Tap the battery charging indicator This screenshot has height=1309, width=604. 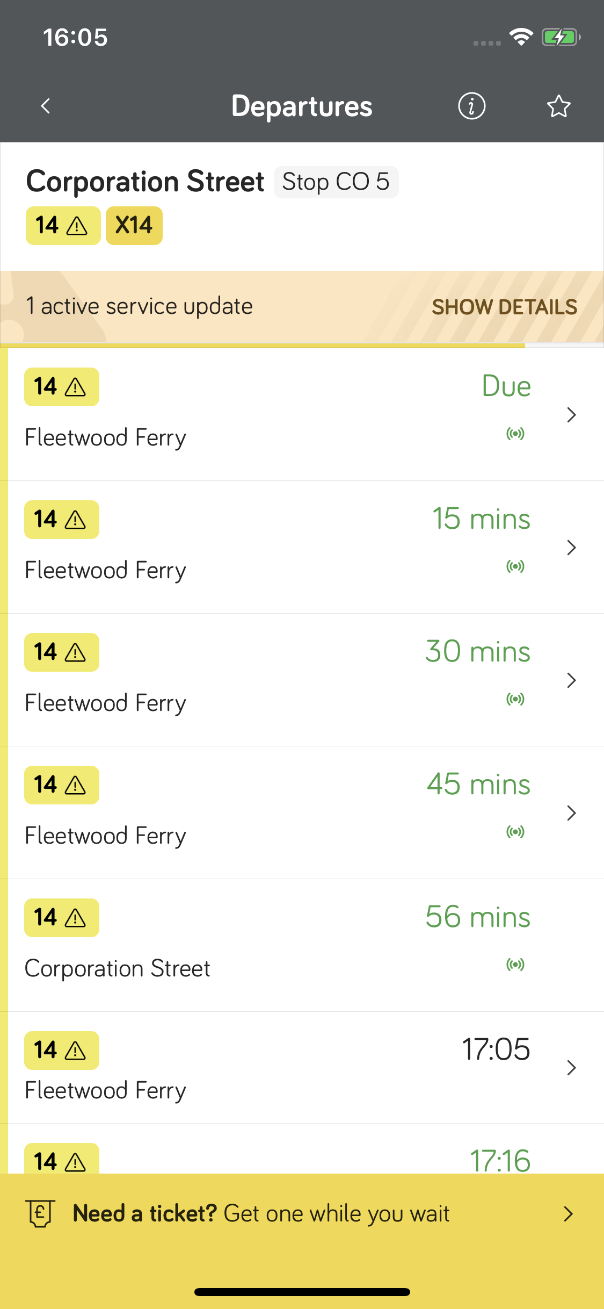(x=561, y=37)
